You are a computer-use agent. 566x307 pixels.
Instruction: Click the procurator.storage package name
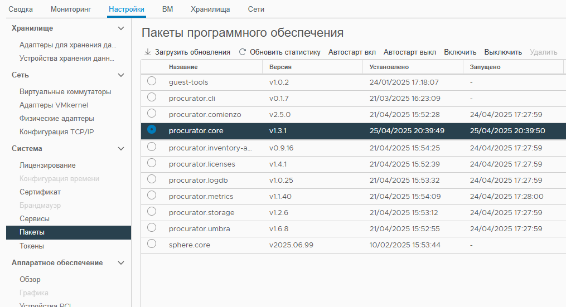[x=202, y=212]
